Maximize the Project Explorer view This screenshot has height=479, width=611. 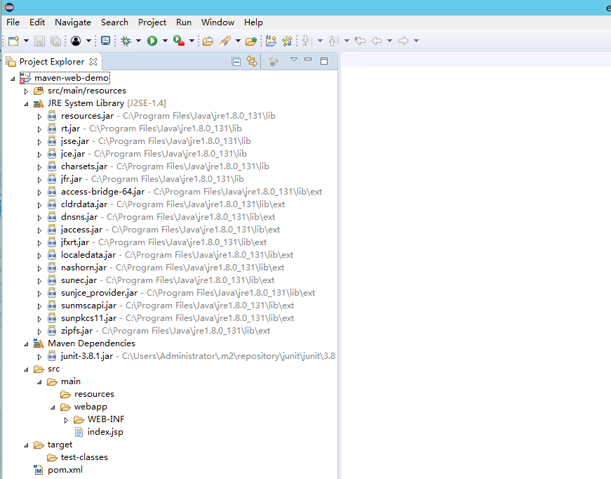(x=324, y=61)
